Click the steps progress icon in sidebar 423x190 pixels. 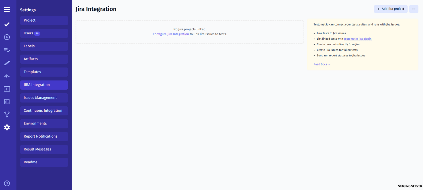7,63
